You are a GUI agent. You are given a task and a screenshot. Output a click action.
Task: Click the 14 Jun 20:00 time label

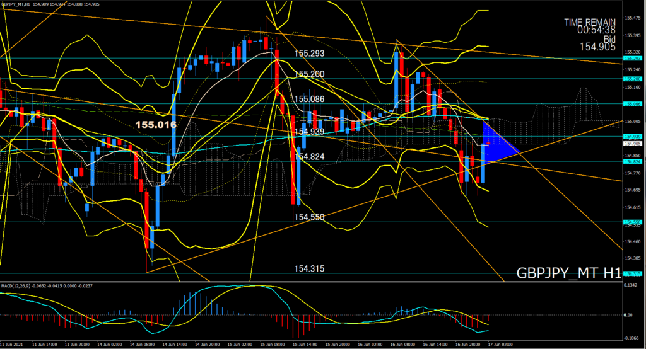click(x=207, y=345)
